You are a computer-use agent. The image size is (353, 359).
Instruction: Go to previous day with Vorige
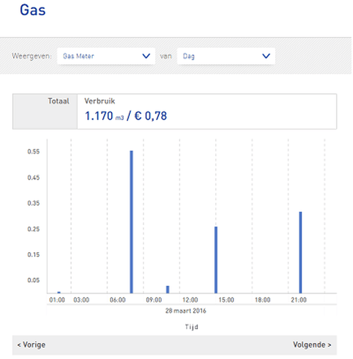(31, 345)
